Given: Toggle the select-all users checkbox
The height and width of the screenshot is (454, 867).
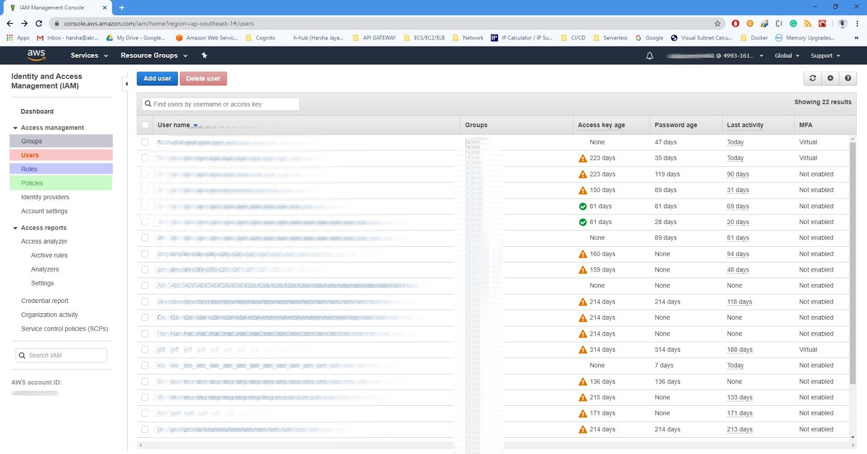Looking at the screenshot, I should (x=145, y=125).
